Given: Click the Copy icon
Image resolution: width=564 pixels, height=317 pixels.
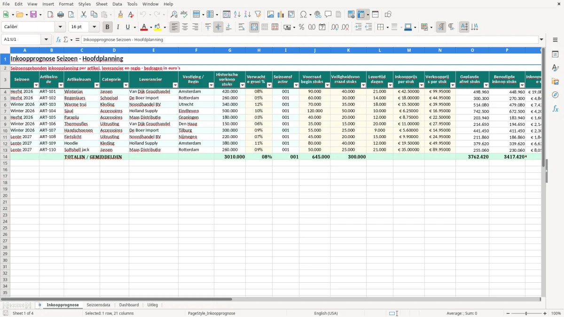Looking at the screenshot, I should click(x=94, y=15).
